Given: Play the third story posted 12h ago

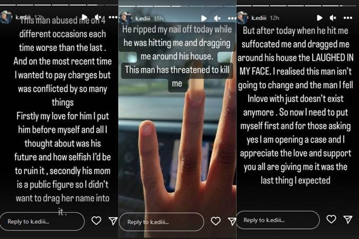Looking at the screenshot, I should point(320,17).
